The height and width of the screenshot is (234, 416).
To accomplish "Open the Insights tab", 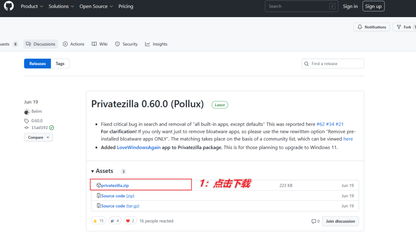I will [156, 44].
